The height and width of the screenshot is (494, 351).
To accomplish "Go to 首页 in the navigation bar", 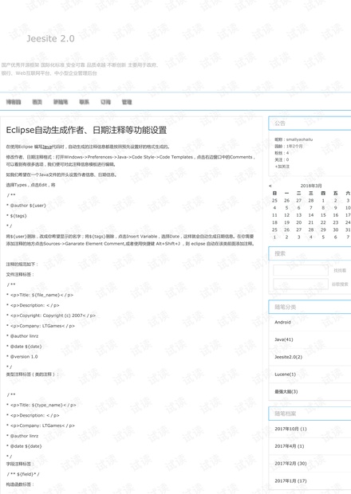I will [x=37, y=102].
